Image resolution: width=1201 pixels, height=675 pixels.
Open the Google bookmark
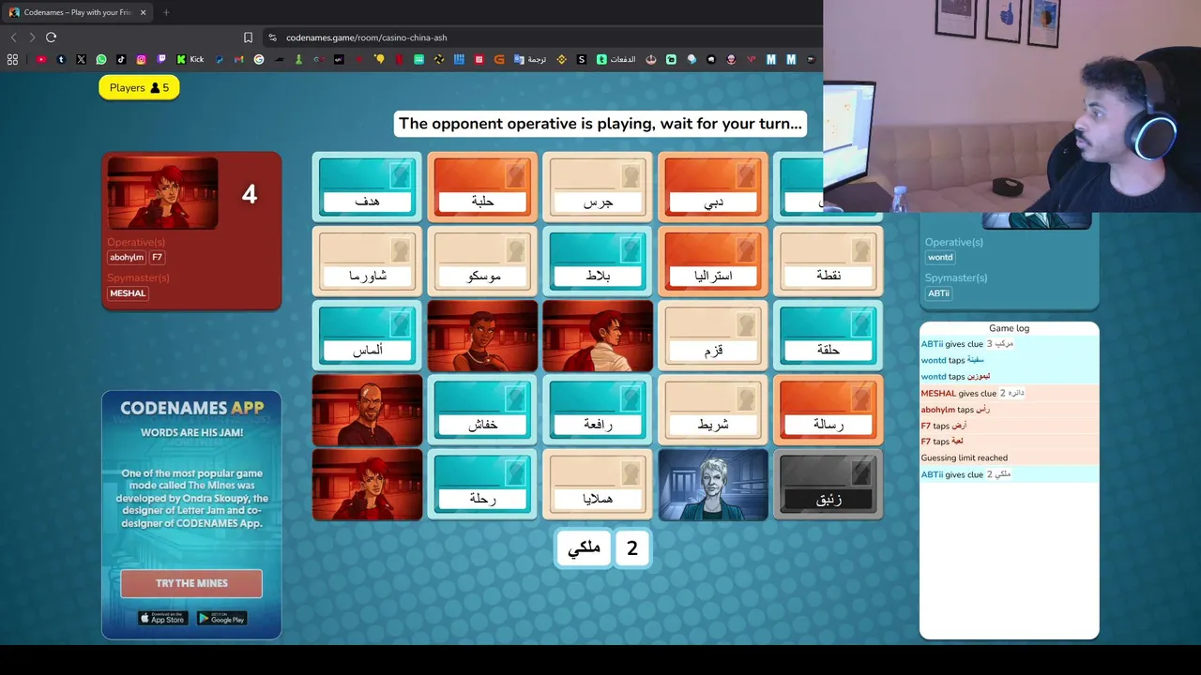[x=259, y=59]
